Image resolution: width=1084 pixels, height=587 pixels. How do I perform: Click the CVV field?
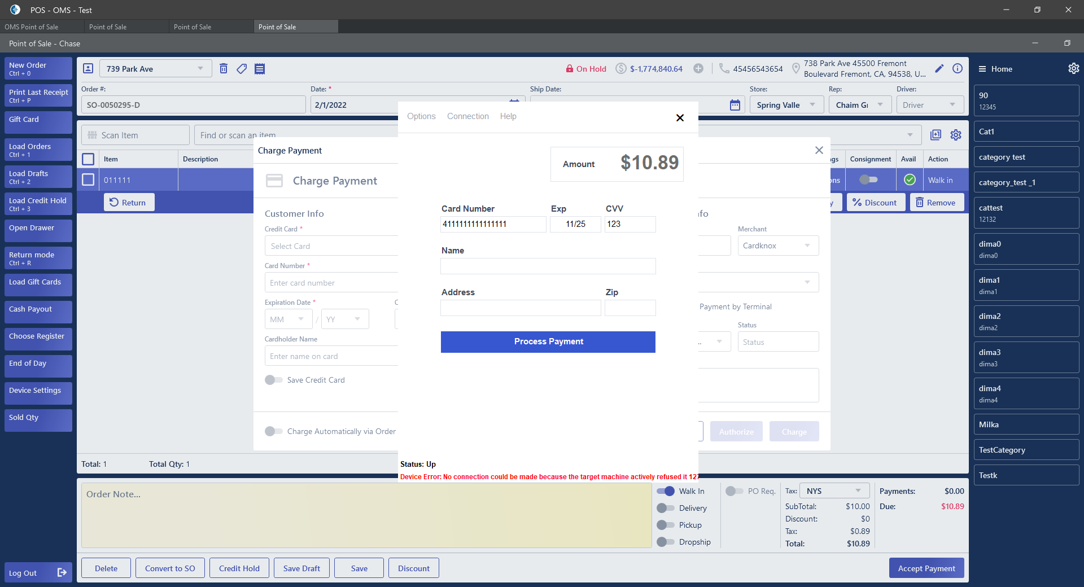(630, 224)
